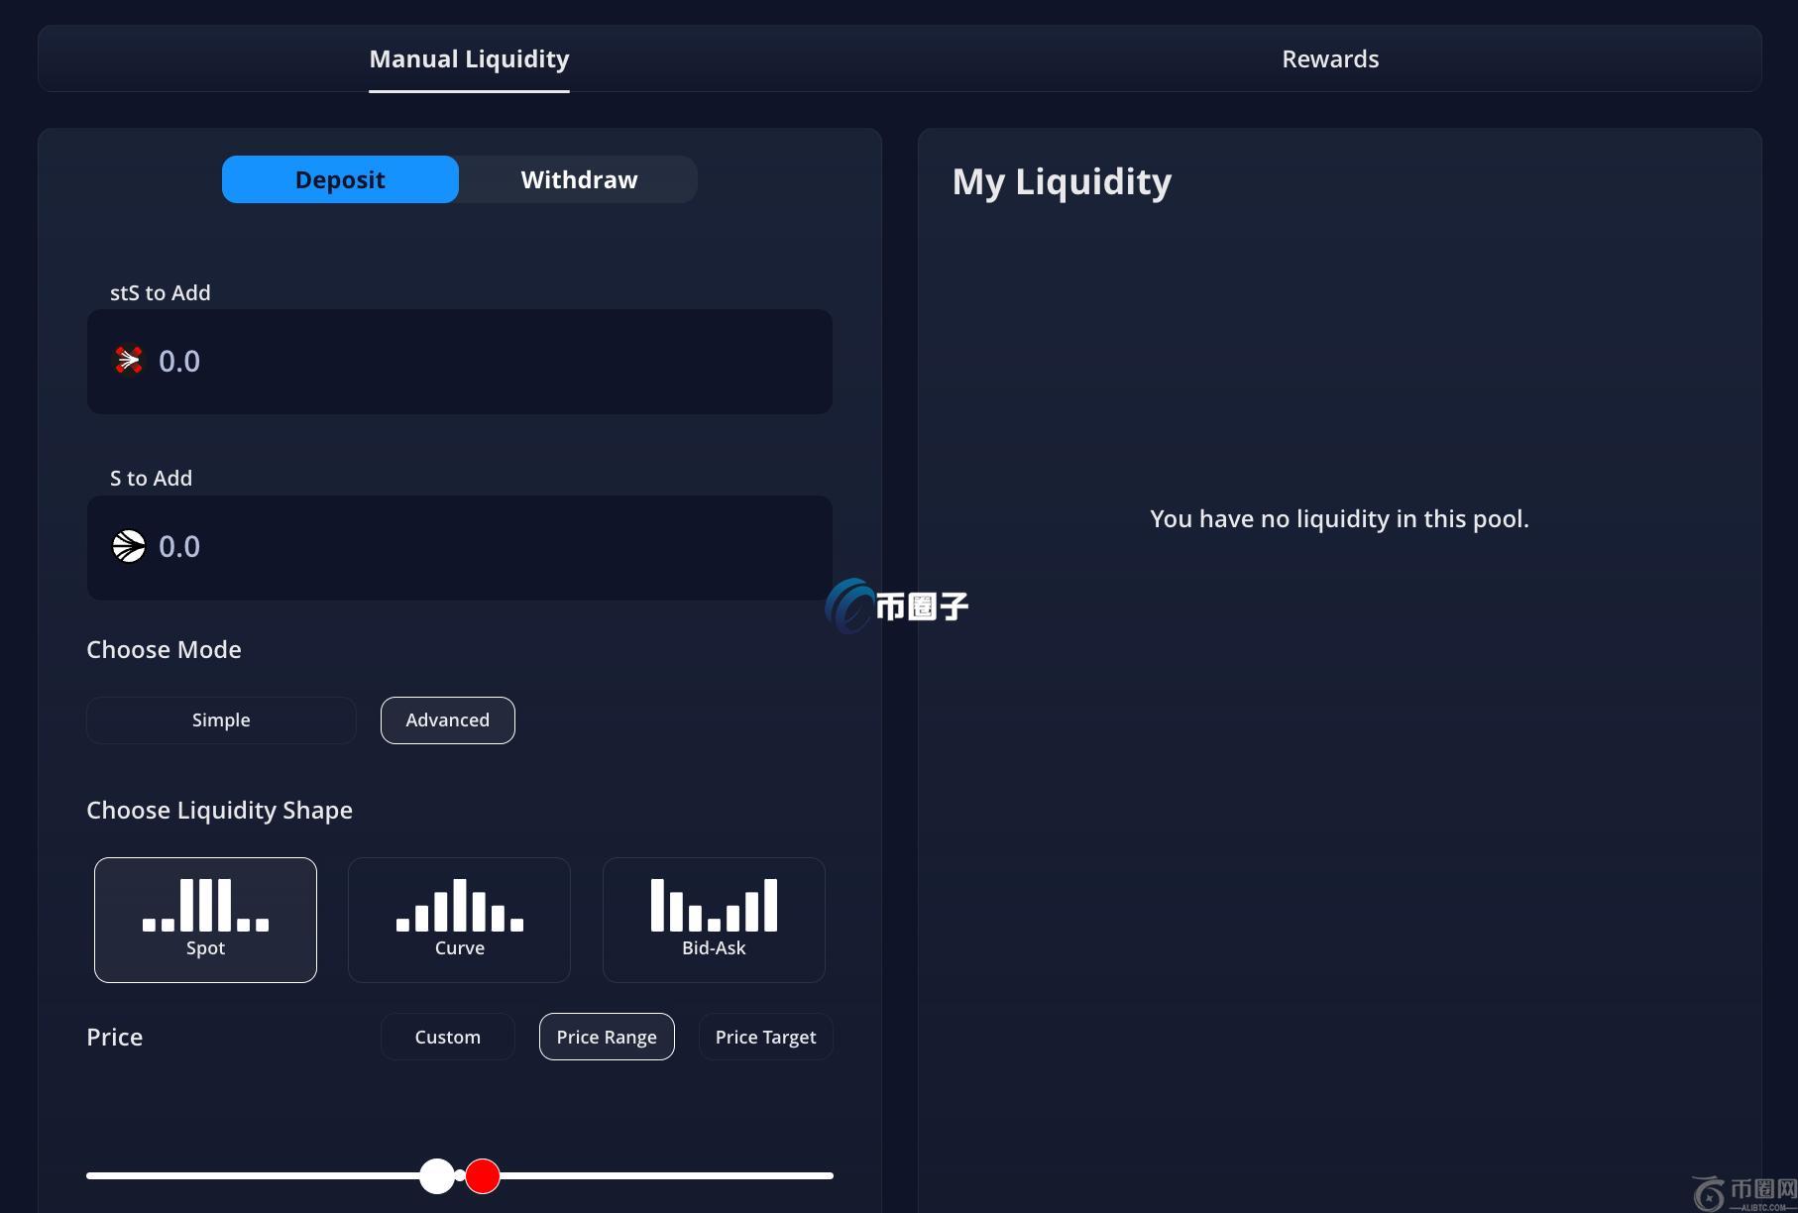Screen dimensions: 1798x1213
Task: Choose Simple mode
Action: pyautogui.click(x=221, y=720)
